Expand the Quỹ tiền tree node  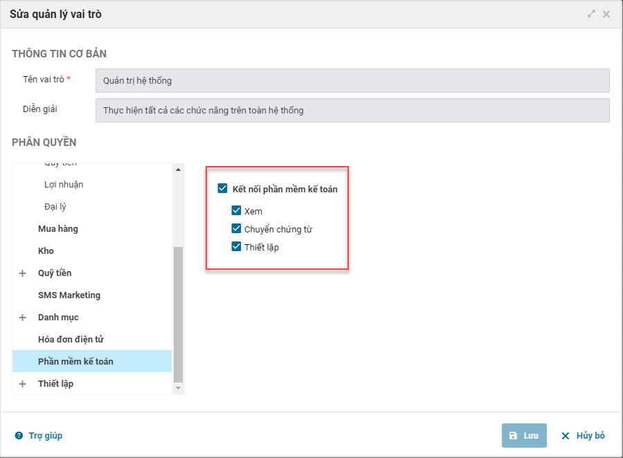pyautogui.click(x=23, y=273)
